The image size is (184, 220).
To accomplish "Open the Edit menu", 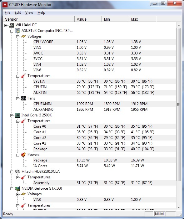I will tap(18, 13).
